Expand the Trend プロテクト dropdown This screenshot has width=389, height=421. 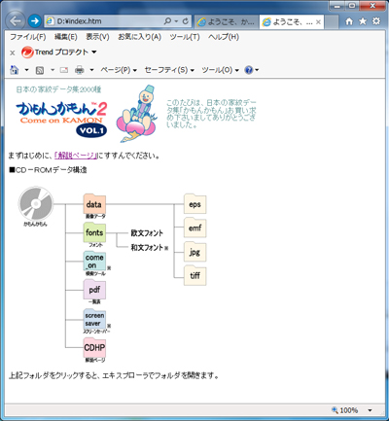click(94, 52)
